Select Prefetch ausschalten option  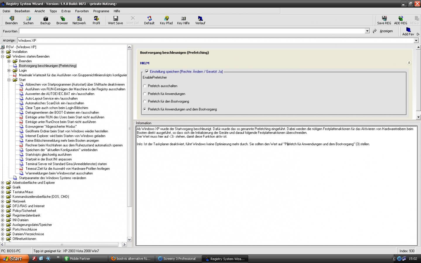[145, 86]
